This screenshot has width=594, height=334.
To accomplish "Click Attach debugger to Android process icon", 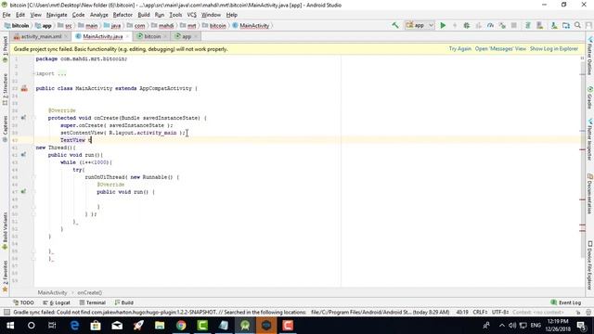I will (502, 25).
